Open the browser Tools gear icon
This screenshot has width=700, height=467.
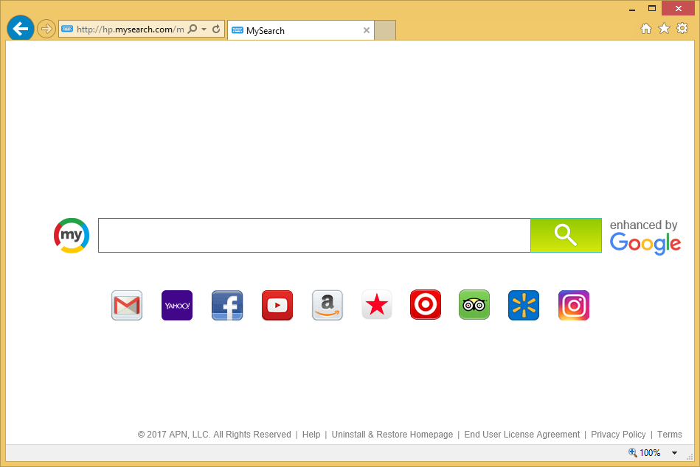[x=682, y=29]
